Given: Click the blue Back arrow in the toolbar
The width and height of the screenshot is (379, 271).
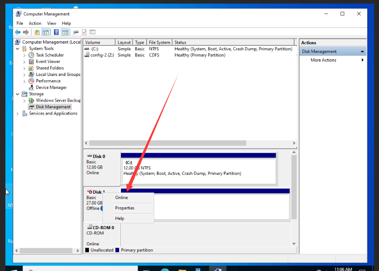Looking at the screenshot, I should click(x=18, y=32).
